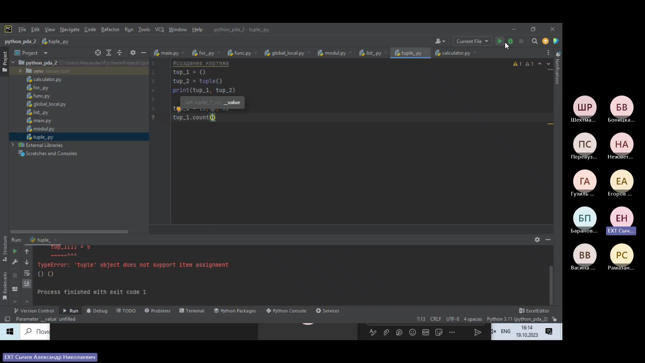Open run configuration wrench icon

(x=15, y=262)
